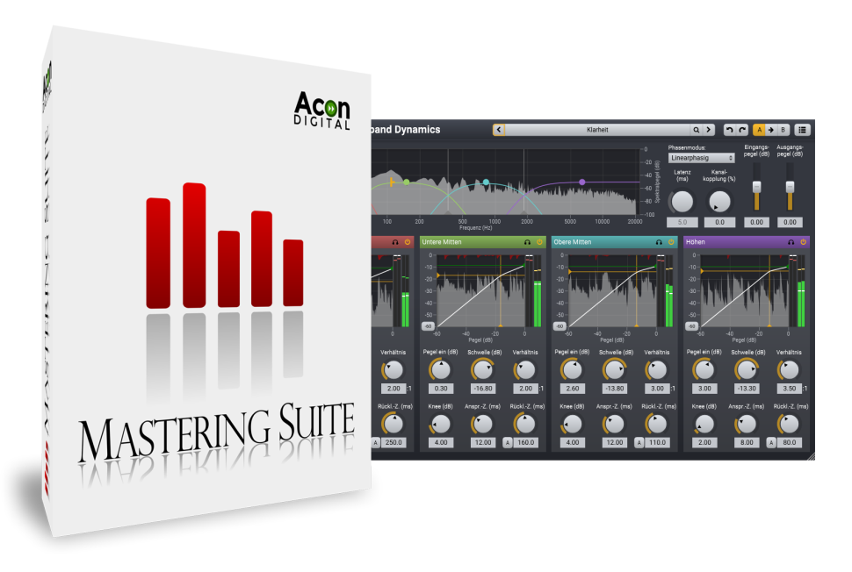This screenshot has width=852, height=572.
Task: Select the yellow band marker in the spectrum
Action: click(x=391, y=182)
